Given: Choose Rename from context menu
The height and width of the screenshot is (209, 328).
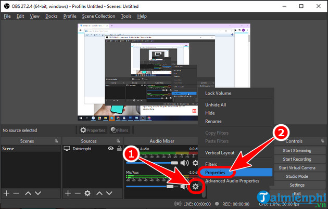Looking at the screenshot, I should (213, 121).
